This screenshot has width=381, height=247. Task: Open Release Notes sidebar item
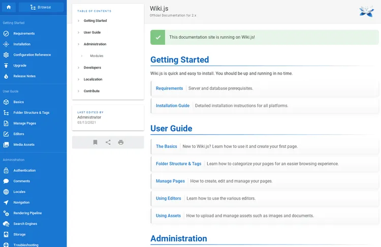click(34, 76)
